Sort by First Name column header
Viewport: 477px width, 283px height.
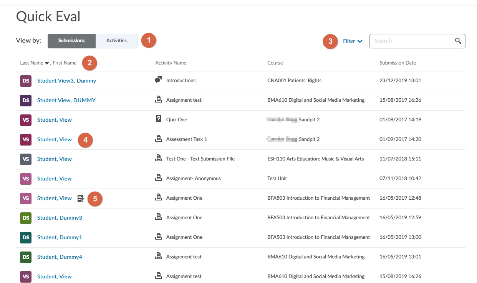click(65, 63)
